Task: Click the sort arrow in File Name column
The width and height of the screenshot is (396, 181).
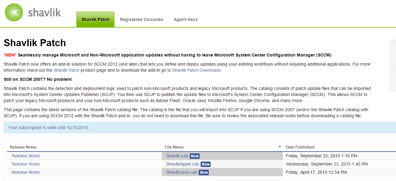Action: click(280, 146)
